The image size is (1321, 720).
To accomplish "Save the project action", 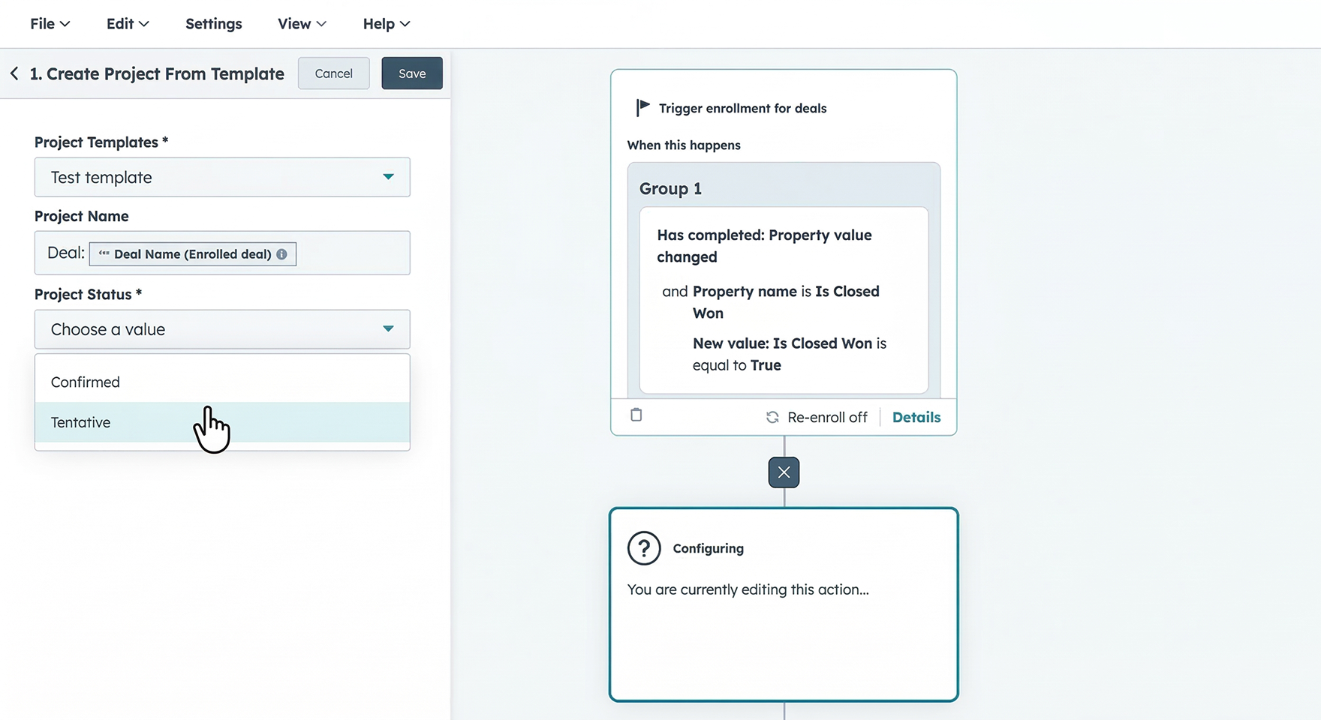I will [412, 73].
